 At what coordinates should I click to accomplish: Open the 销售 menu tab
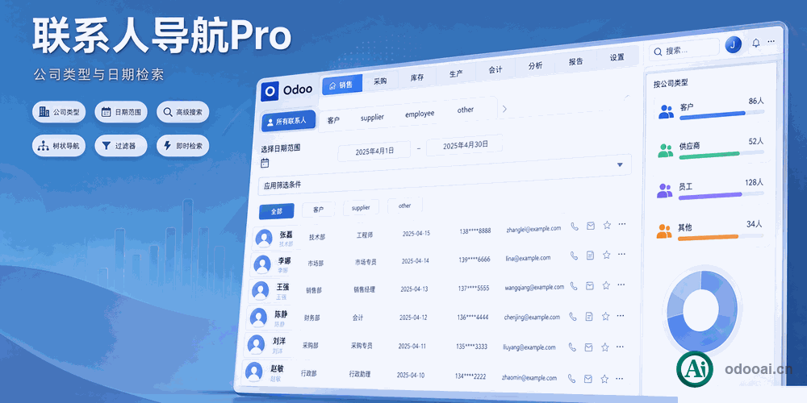click(341, 85)
